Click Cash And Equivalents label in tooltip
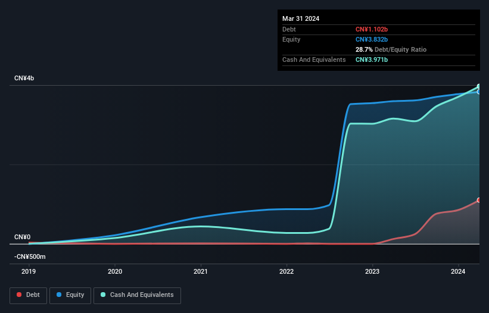The height and width of the screenshot is (313, 489). [314, 60]
